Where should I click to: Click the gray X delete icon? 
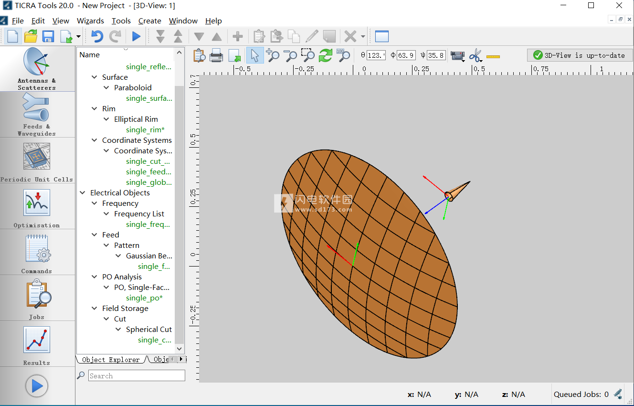tap(350, 36)
